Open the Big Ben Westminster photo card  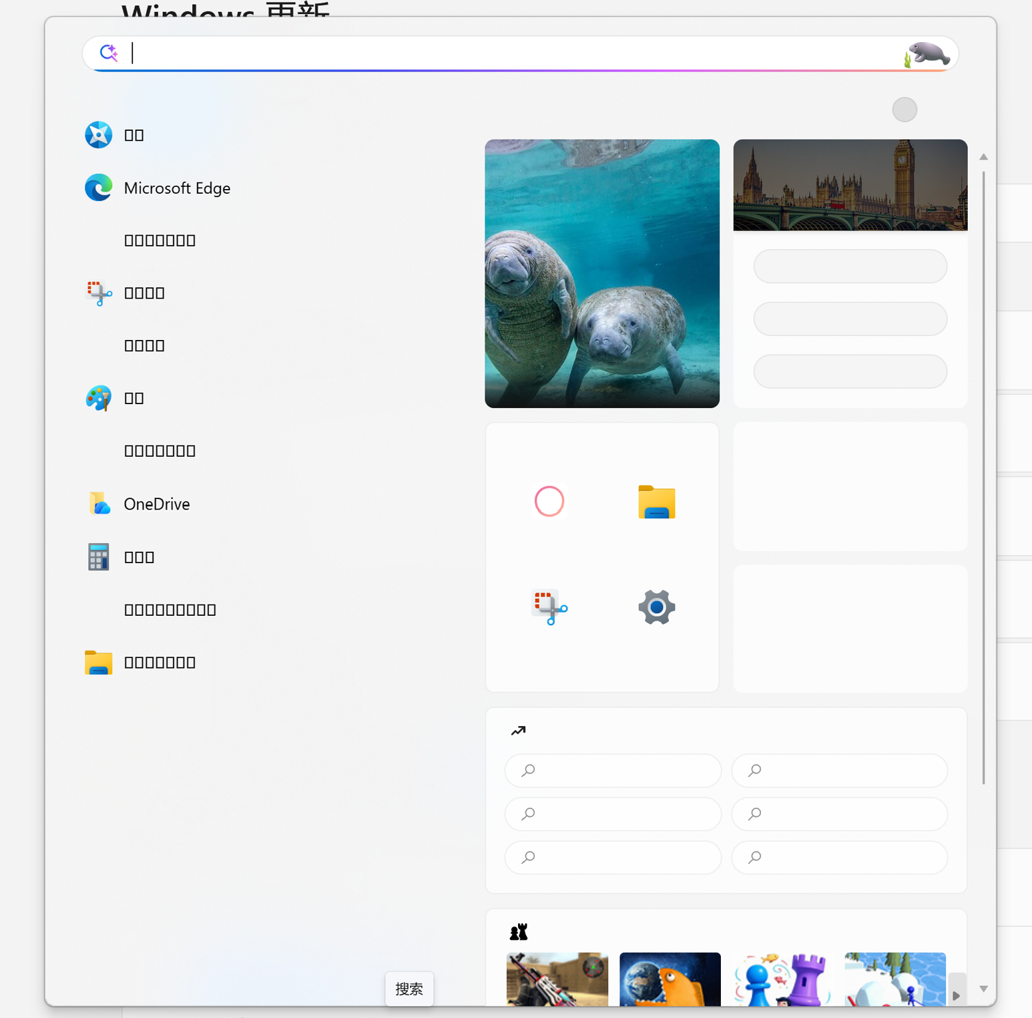pos(850,185)
